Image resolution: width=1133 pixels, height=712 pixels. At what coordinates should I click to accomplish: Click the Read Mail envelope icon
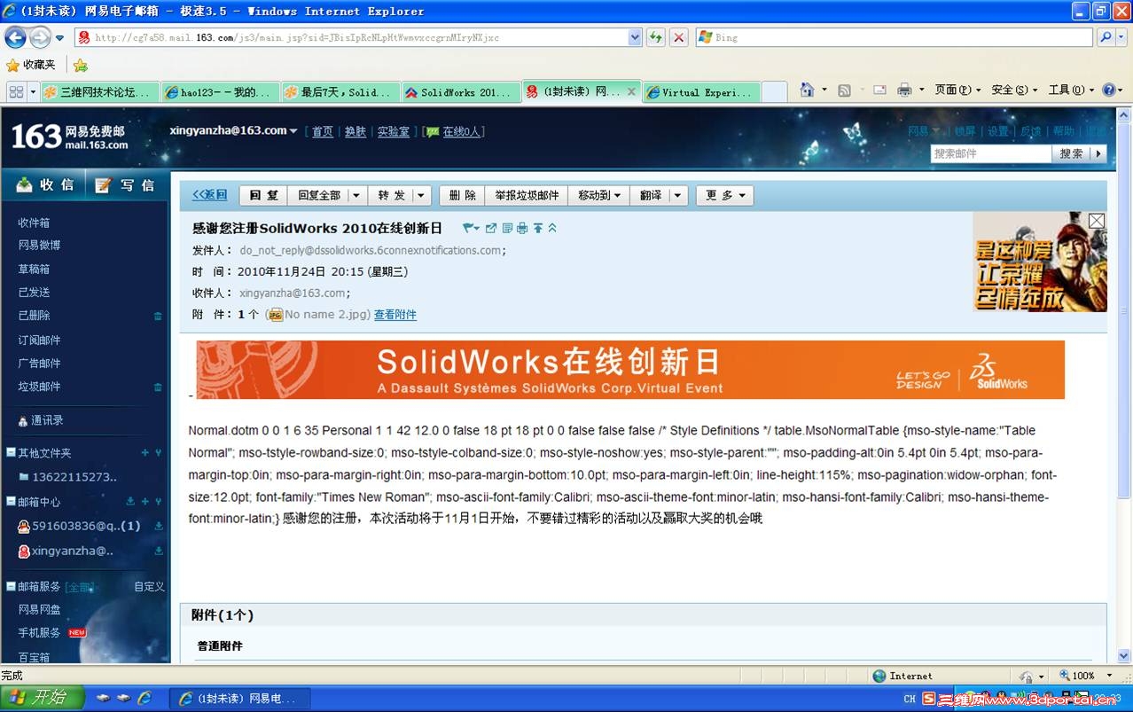pyautogui.click(x=879, y=90)
